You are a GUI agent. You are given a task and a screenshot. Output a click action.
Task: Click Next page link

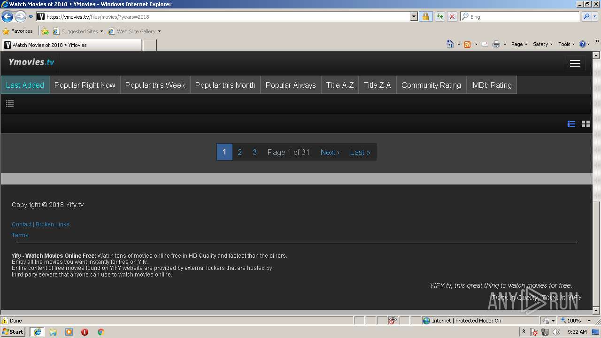[x=330, y=152]
